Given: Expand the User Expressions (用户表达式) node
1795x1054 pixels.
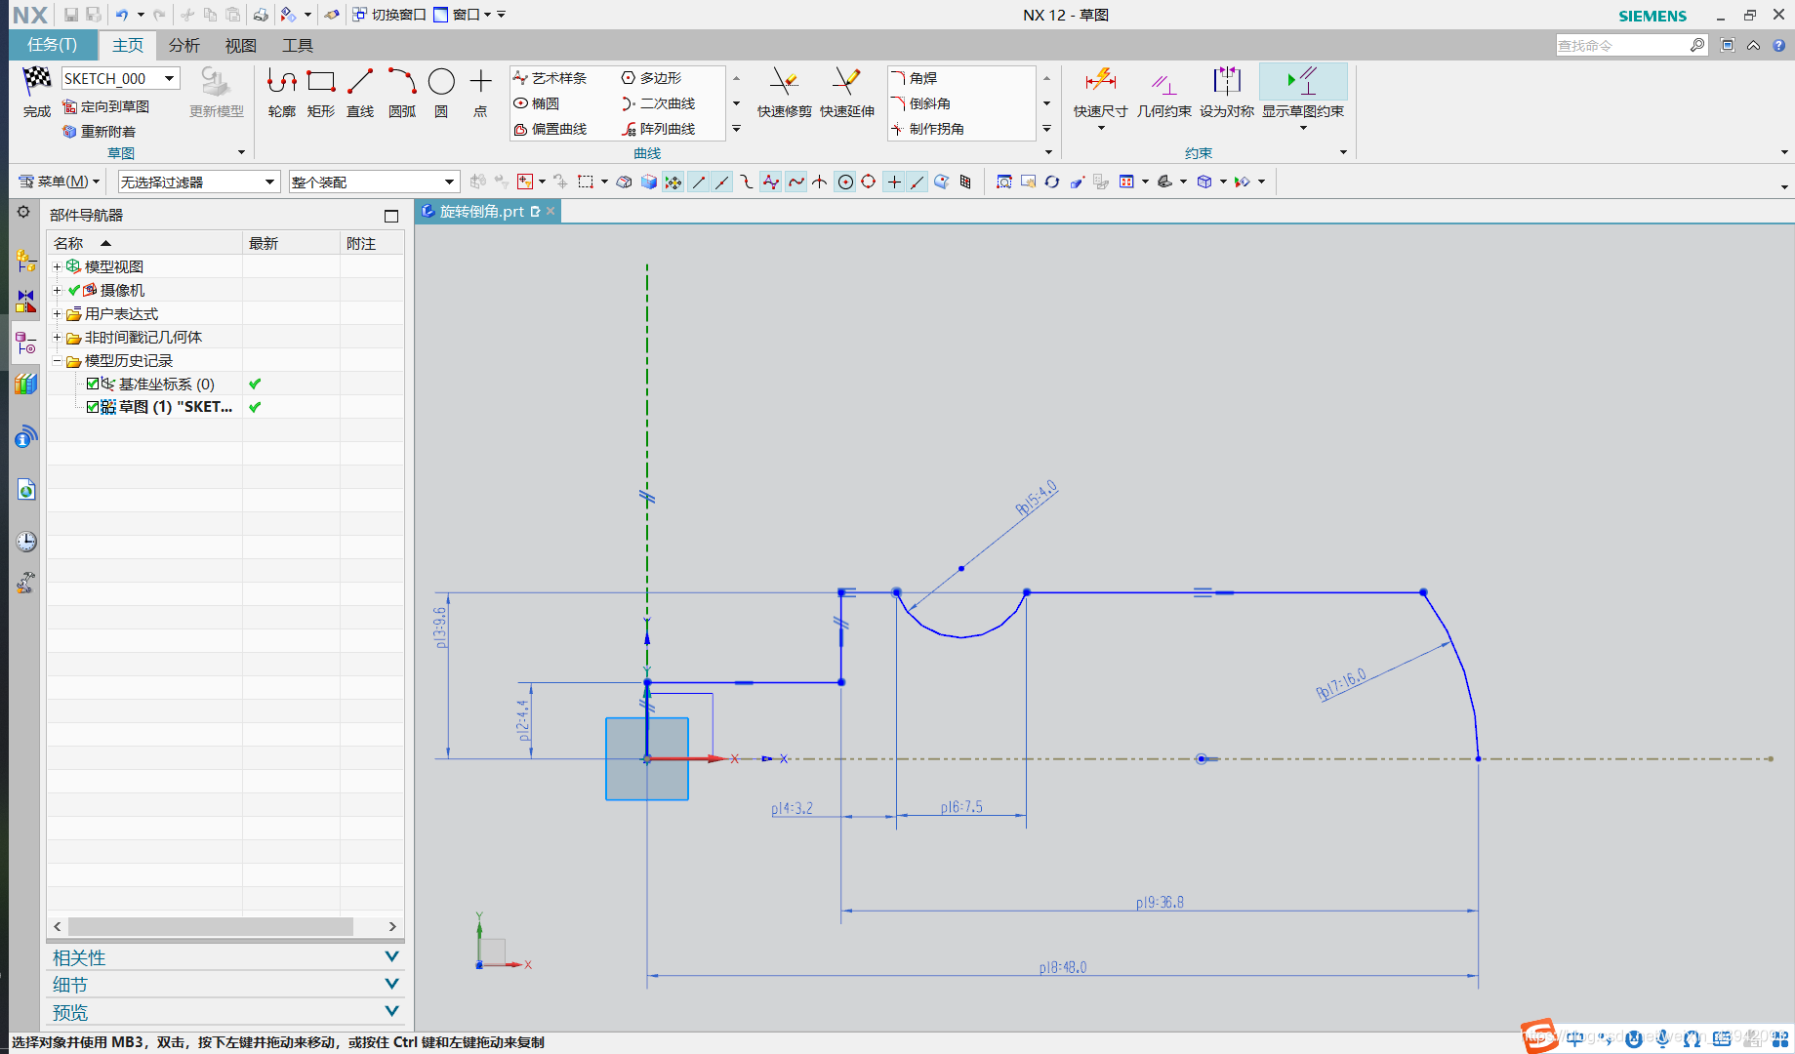Looking at the screenshot, I should point(57,313).
